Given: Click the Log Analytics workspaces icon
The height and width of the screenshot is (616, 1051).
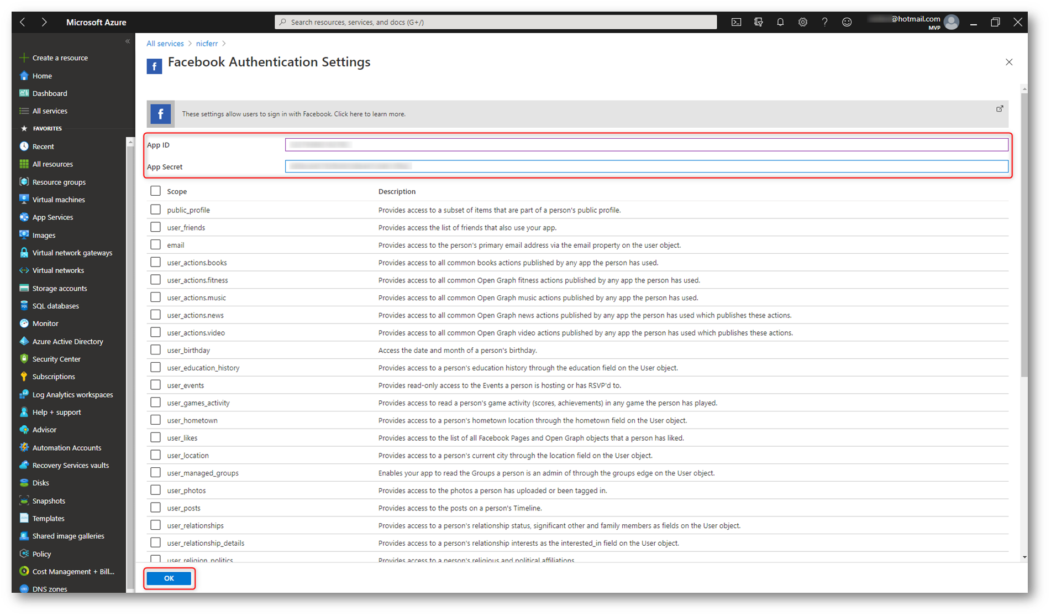Looking at the screenshot, I should 24,394.
